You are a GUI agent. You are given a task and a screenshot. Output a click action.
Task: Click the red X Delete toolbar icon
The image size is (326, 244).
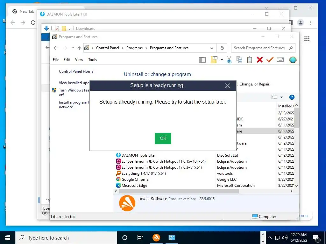(x=259, y=60)
